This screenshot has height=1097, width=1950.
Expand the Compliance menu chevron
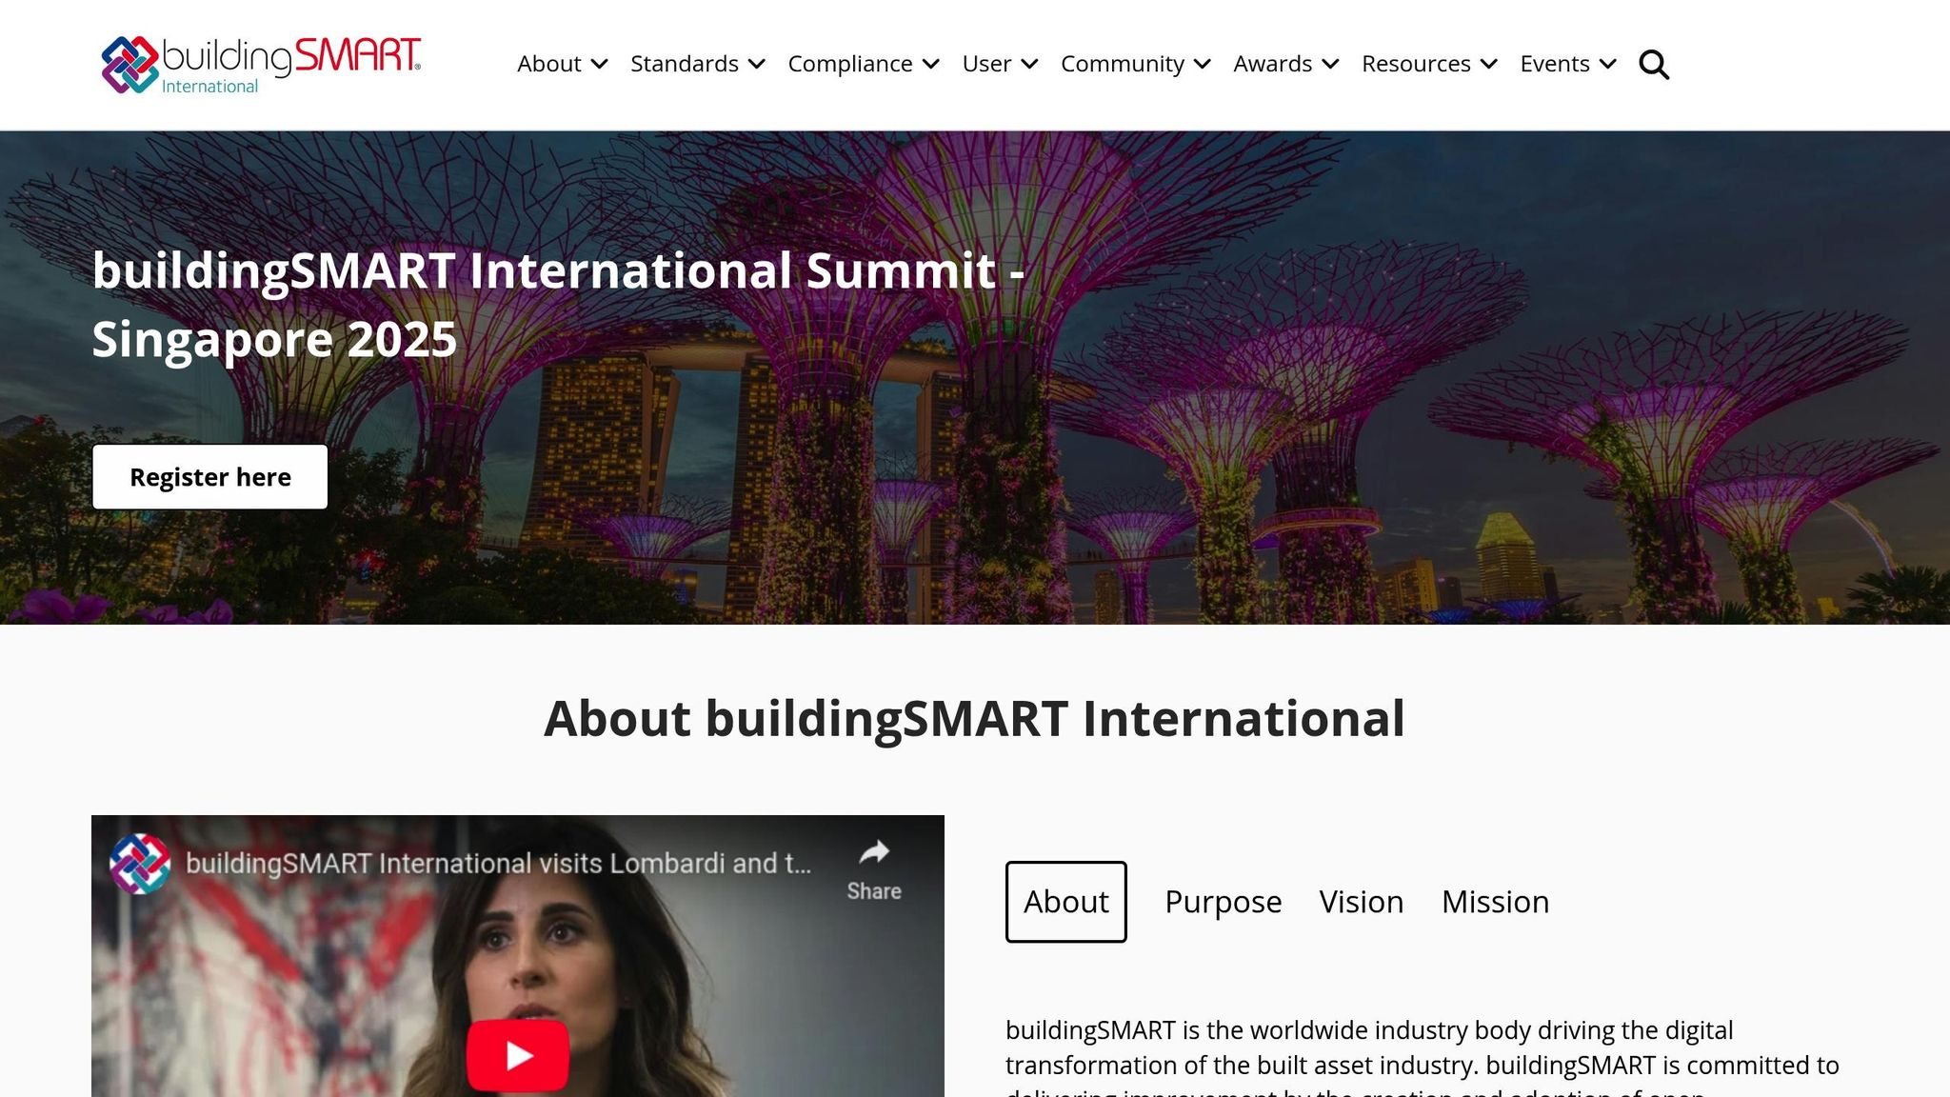pos(931,64)
